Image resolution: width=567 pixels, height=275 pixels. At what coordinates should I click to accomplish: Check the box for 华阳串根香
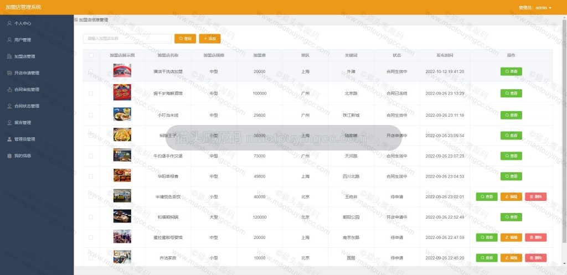coord(91,177)
